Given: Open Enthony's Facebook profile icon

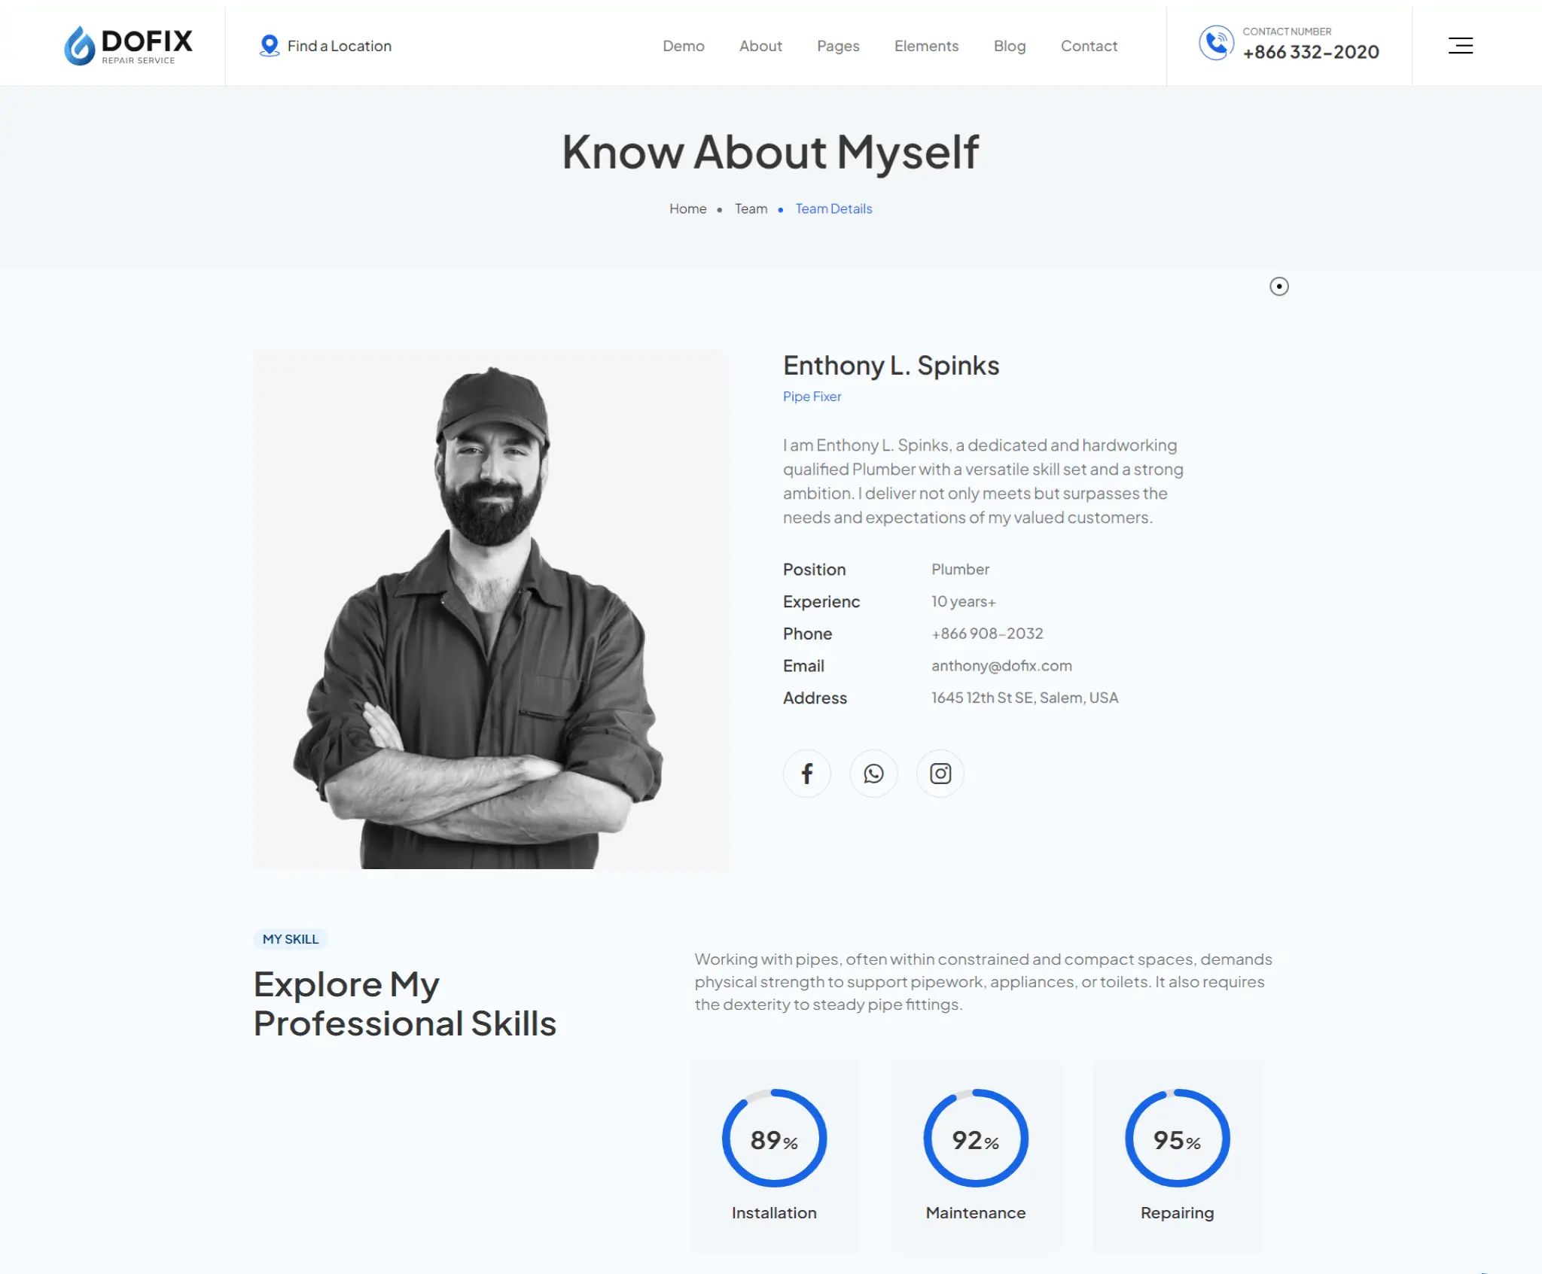Looking at the screenshot, I should click(806, 774).
